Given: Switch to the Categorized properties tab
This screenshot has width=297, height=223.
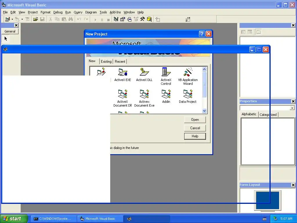Looking at the screenshot, I should click(x=268, y=114).
